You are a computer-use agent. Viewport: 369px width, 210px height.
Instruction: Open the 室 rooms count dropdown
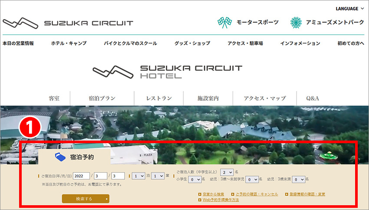158,176
